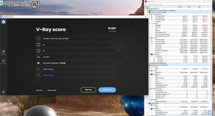Click the ASUSTeK motherboard icon in HWMonitor tree
215x116 pixels.
point(149,11)
